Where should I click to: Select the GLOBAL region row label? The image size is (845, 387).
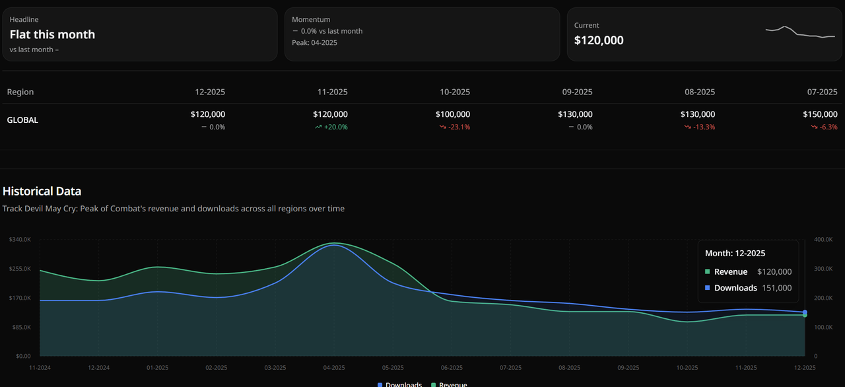tap(22, 120)
